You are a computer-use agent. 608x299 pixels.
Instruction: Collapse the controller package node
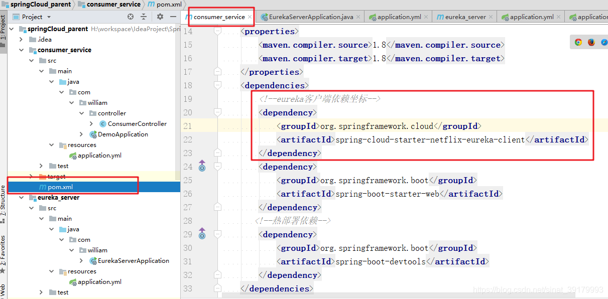tap(81, 113)
